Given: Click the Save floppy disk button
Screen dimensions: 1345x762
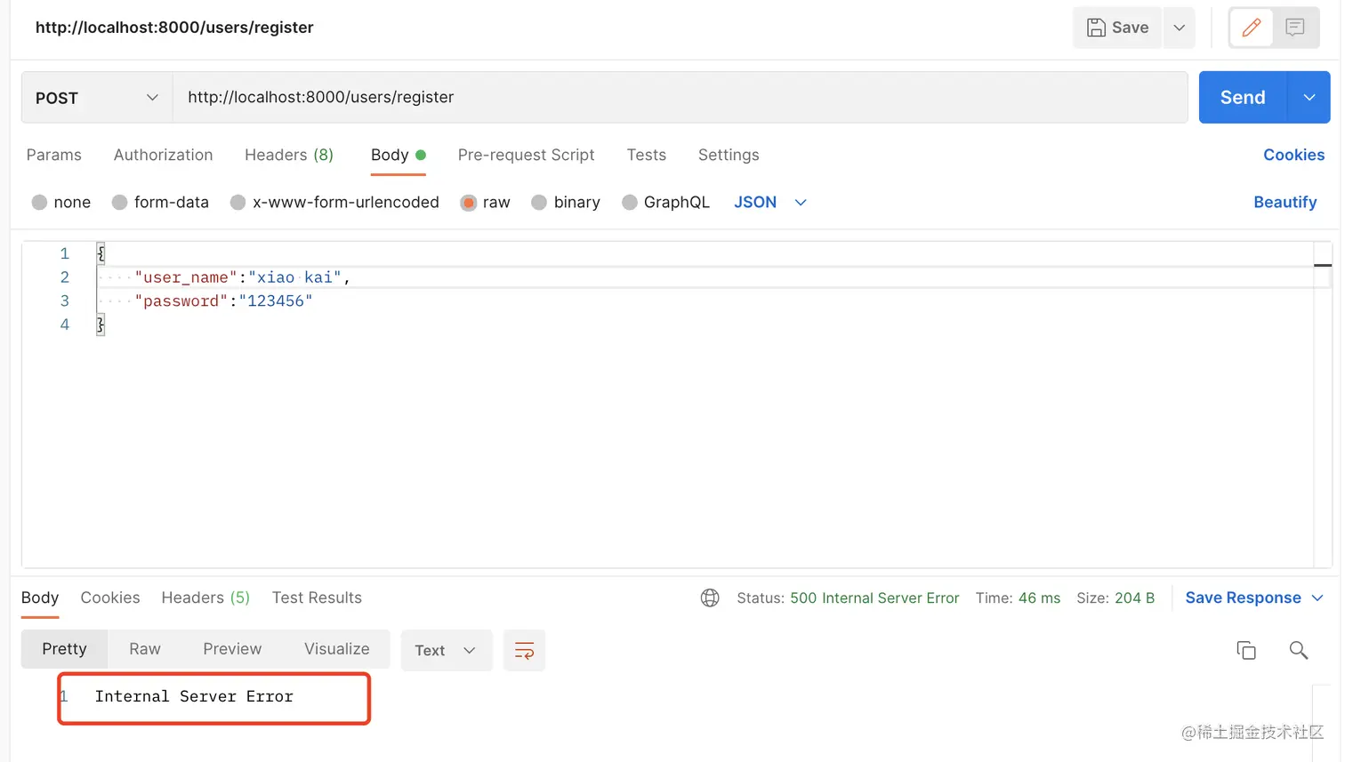Looking at the screenshot, I should 1117,28.
